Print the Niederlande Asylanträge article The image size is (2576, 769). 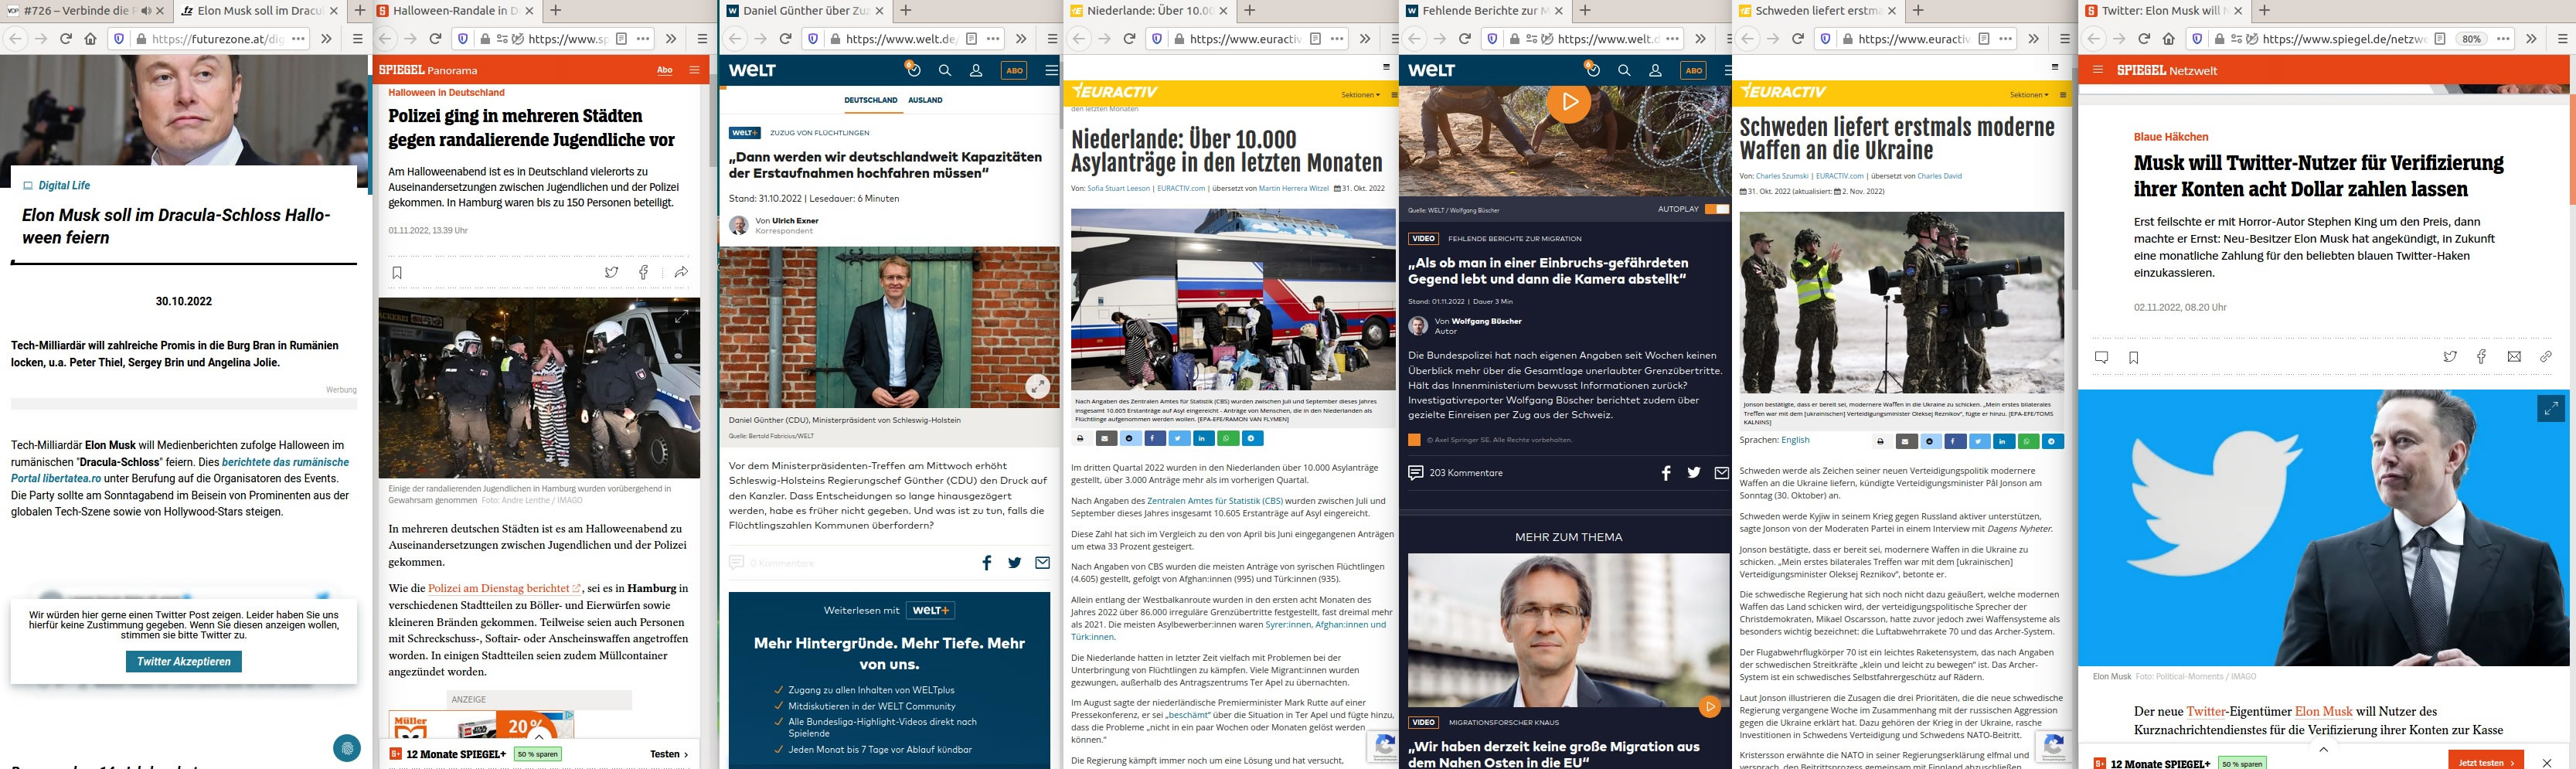coord(1080,438)
